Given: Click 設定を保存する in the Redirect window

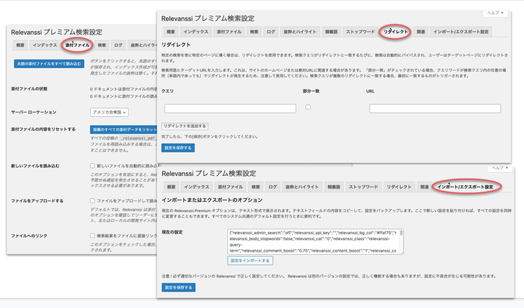Looking at the screenshot, I should pyautogui.click(x=178, y=148).
